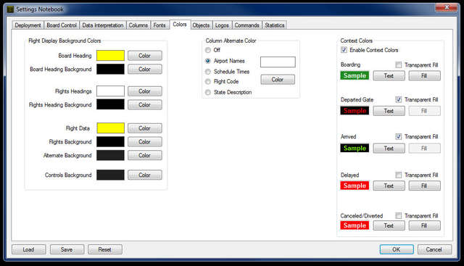Click the Flights Background swatch
Image resolution: width=464 pixels, height=266 pixels.
[110, 142]
